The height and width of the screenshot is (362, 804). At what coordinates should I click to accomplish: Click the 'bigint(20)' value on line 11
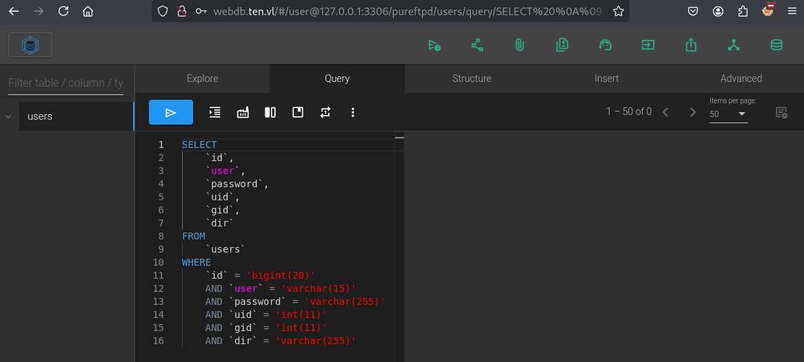point(281,275)
